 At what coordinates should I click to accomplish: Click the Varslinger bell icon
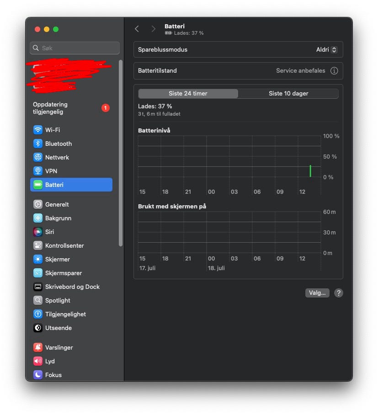[x=38, y=347]
